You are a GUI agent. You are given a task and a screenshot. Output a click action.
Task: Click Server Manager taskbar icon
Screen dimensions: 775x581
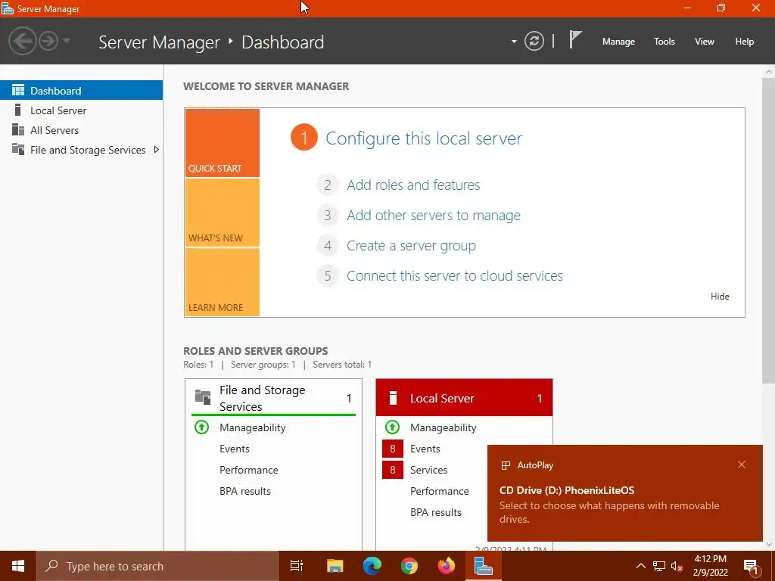[x=483, y=566]
